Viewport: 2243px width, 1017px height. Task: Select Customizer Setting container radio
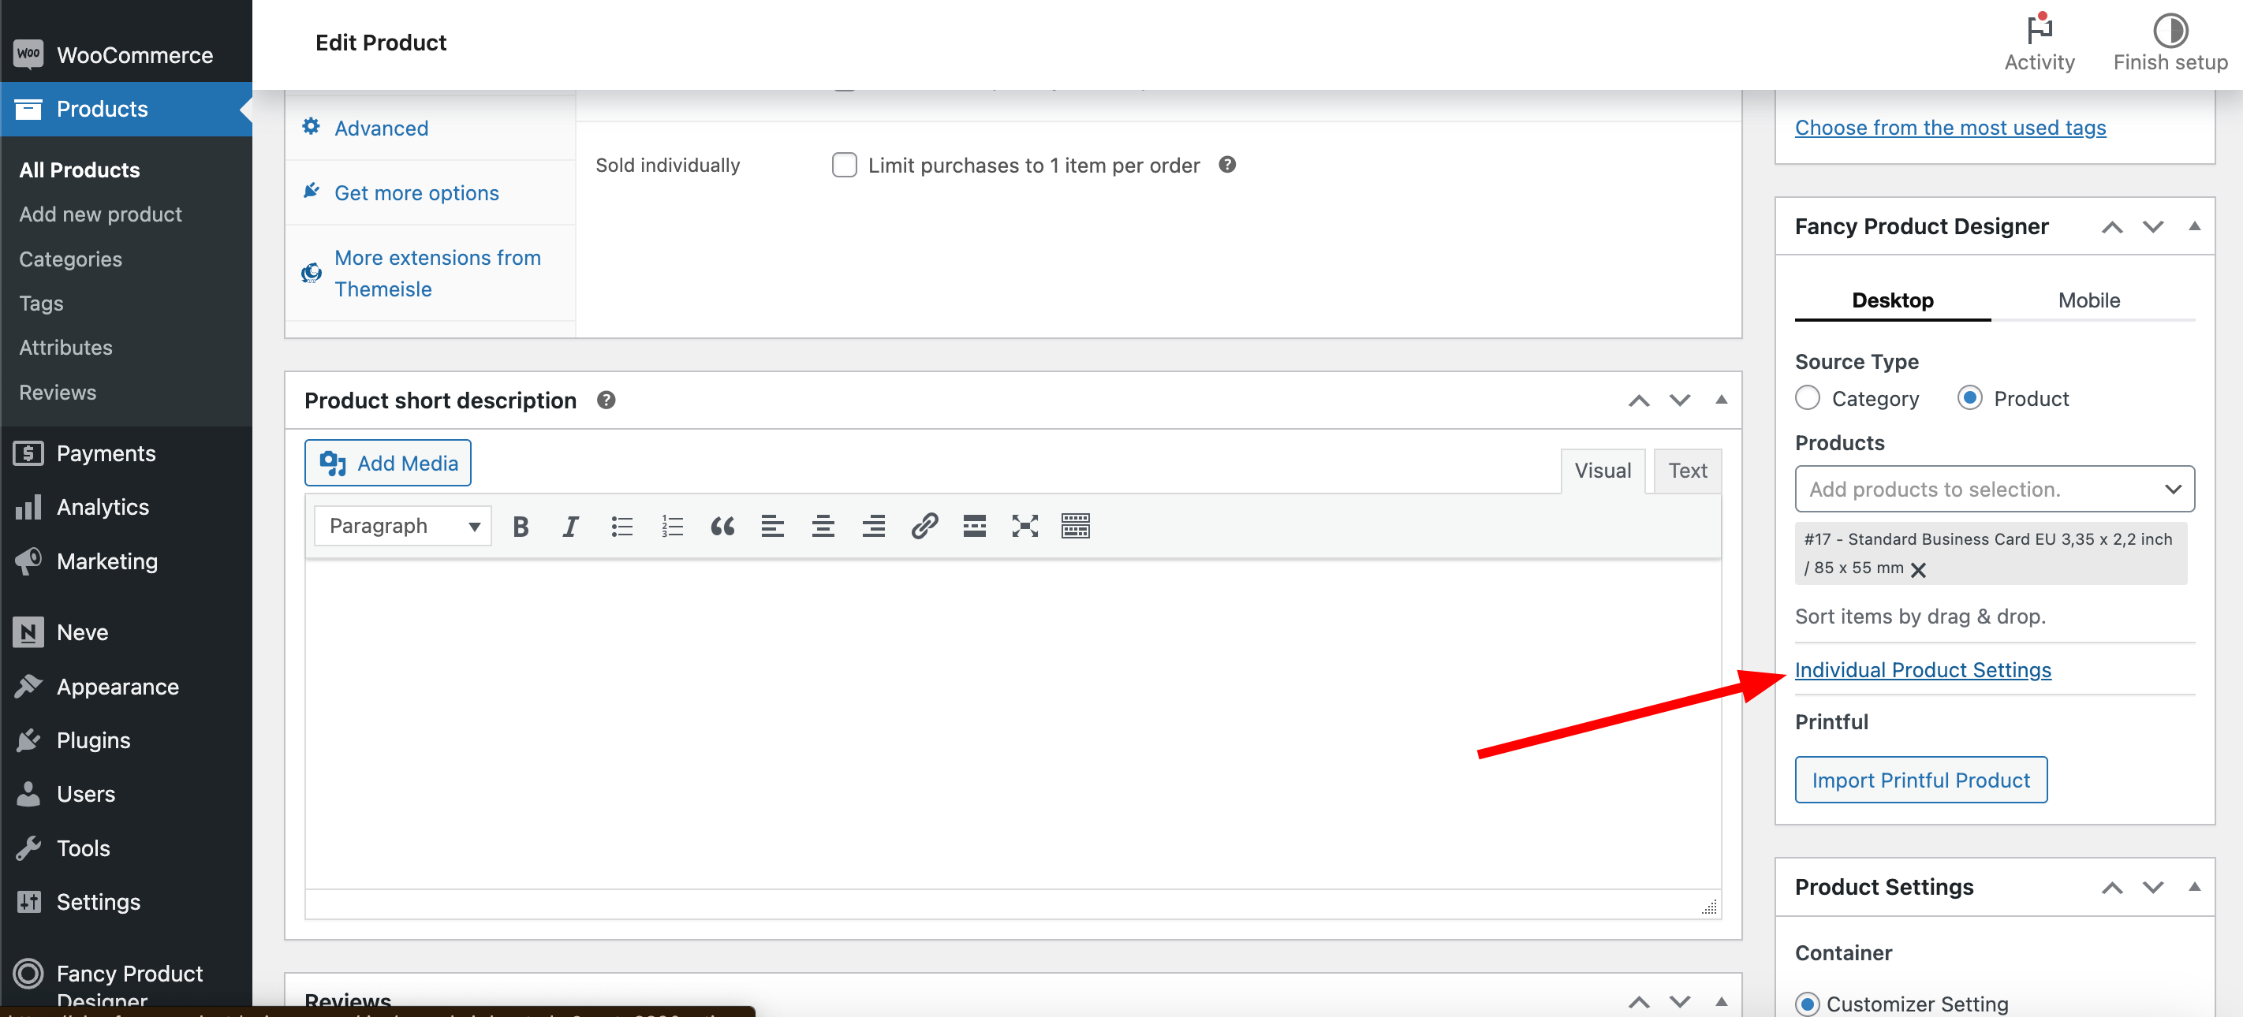coord(1808,1004)
